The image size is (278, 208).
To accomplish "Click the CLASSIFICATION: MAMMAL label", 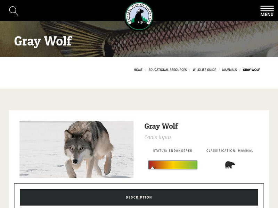I will pyautogui.click(x=230, y=151).
